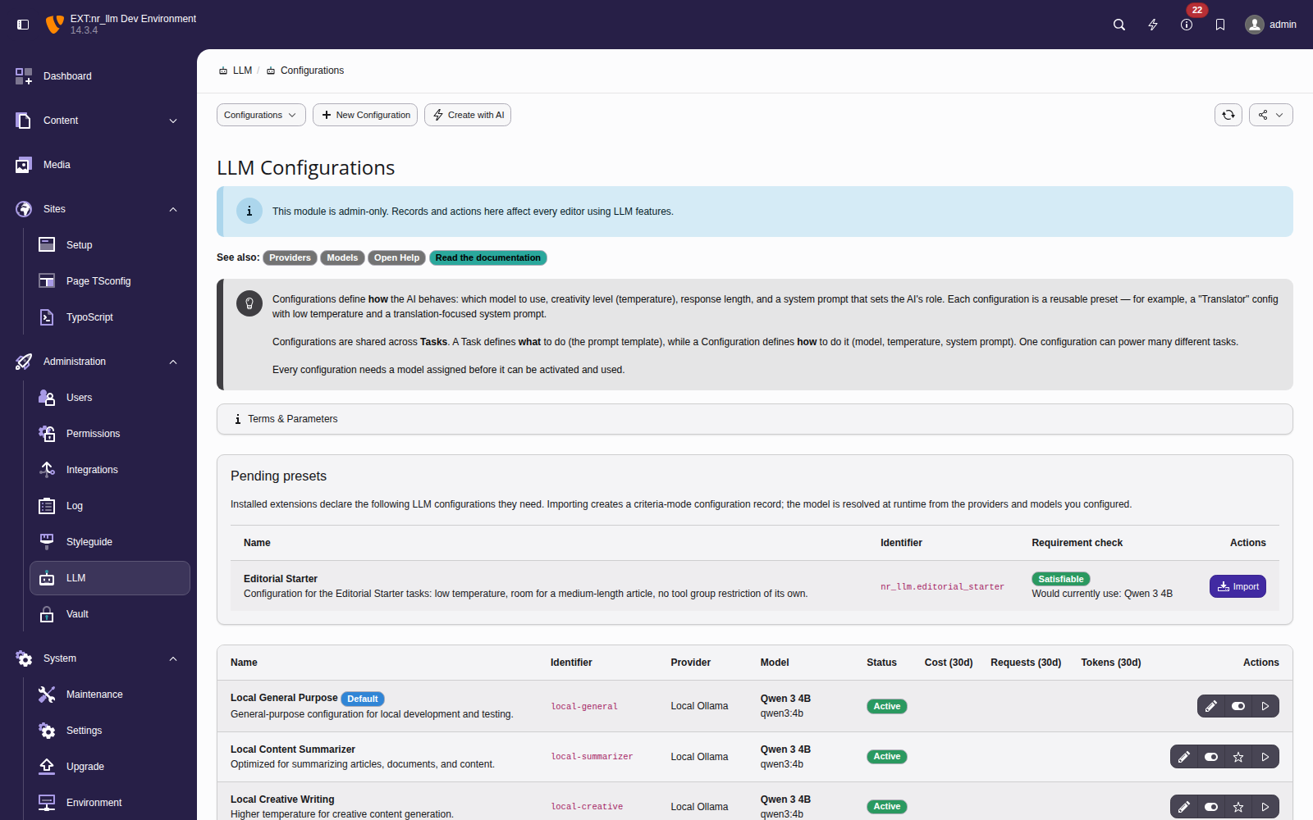Collapse the System module group
The width and height of the screenshot is (1313, 820).
click(x=98, y=658)
